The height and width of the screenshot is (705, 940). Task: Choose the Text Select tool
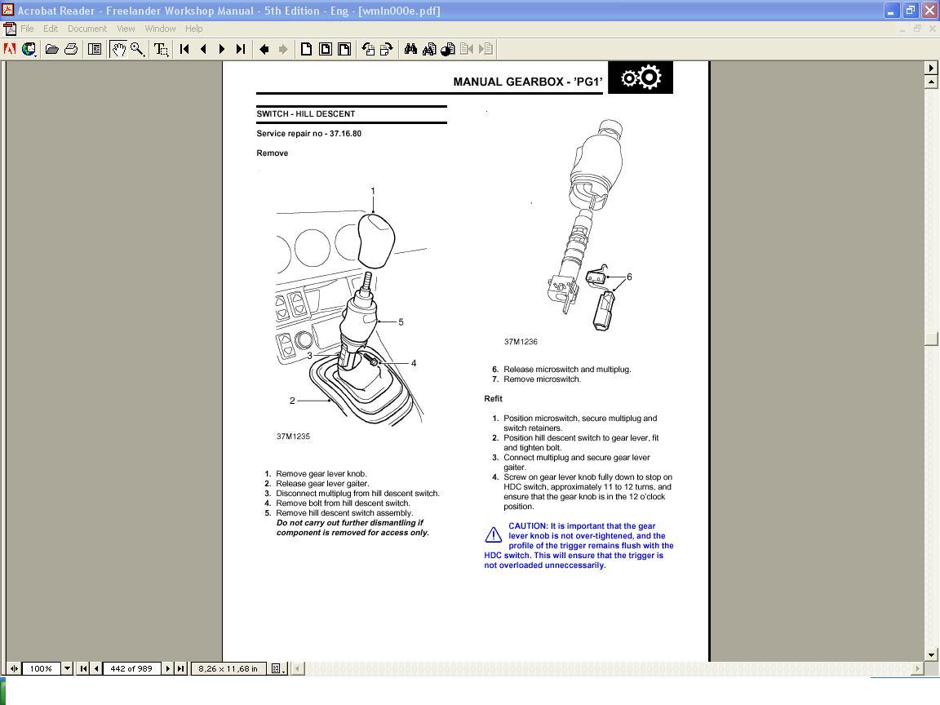(161, 49)
